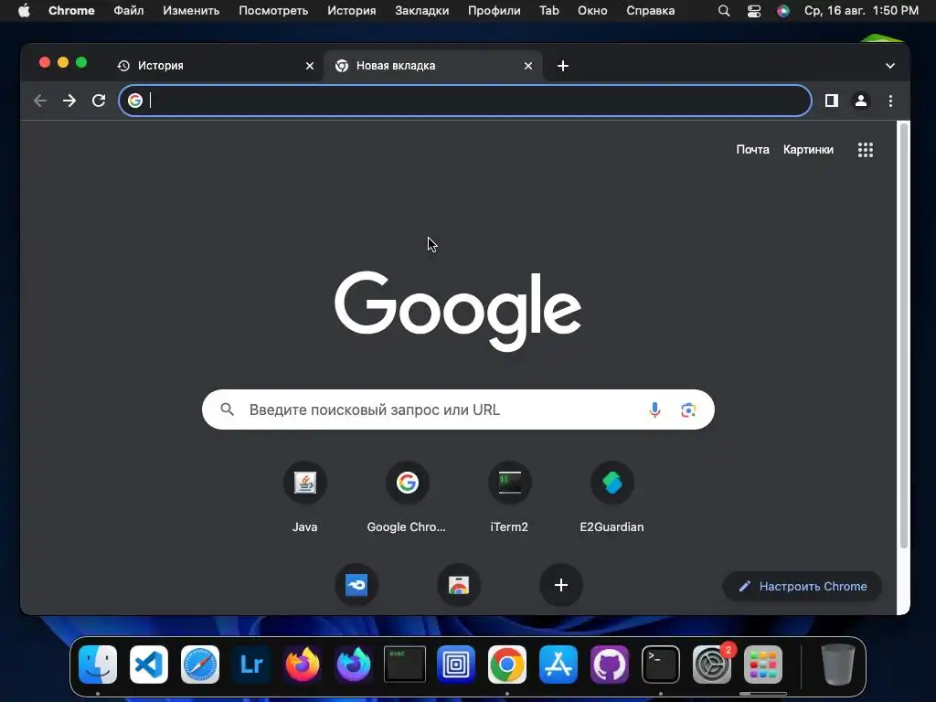This screenshot has height=702, width=936.
Task: Open a new tab with plus
Action: click(563, 66)
